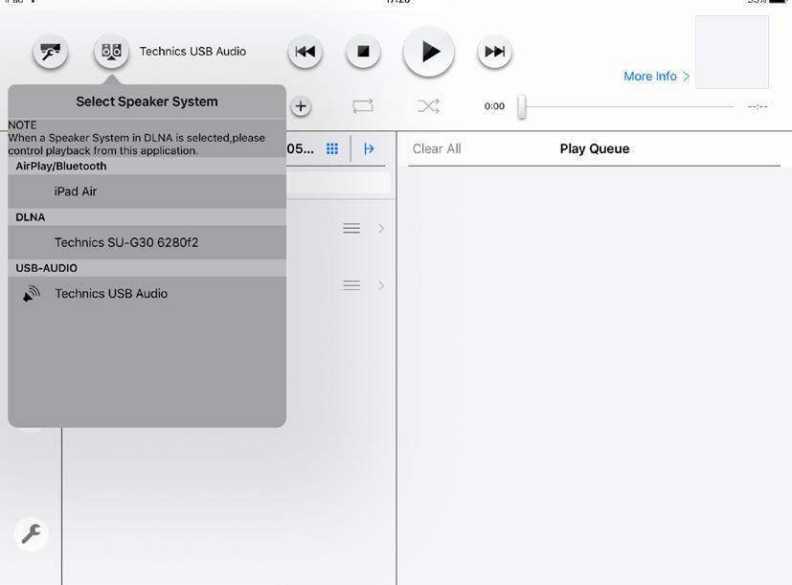This screenshot has width=792, height=585.
Task: Click the Play Queue heading
Action: (x=595, y=148)
